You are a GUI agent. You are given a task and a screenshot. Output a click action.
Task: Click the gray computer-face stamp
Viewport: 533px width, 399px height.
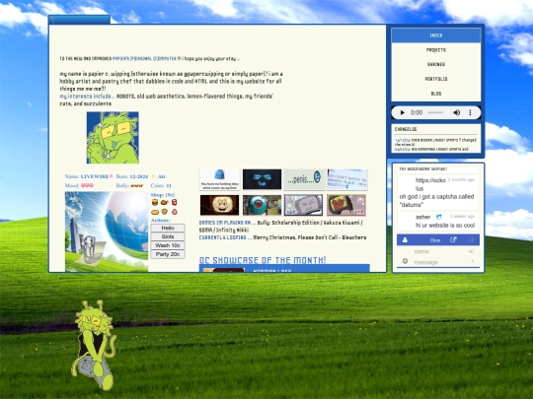pyautogui.click(x=304, y=205)
